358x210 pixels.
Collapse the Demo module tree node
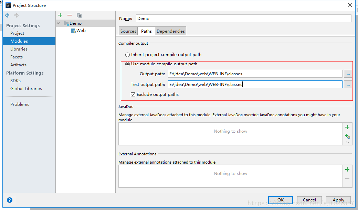(x=59, y=23)
